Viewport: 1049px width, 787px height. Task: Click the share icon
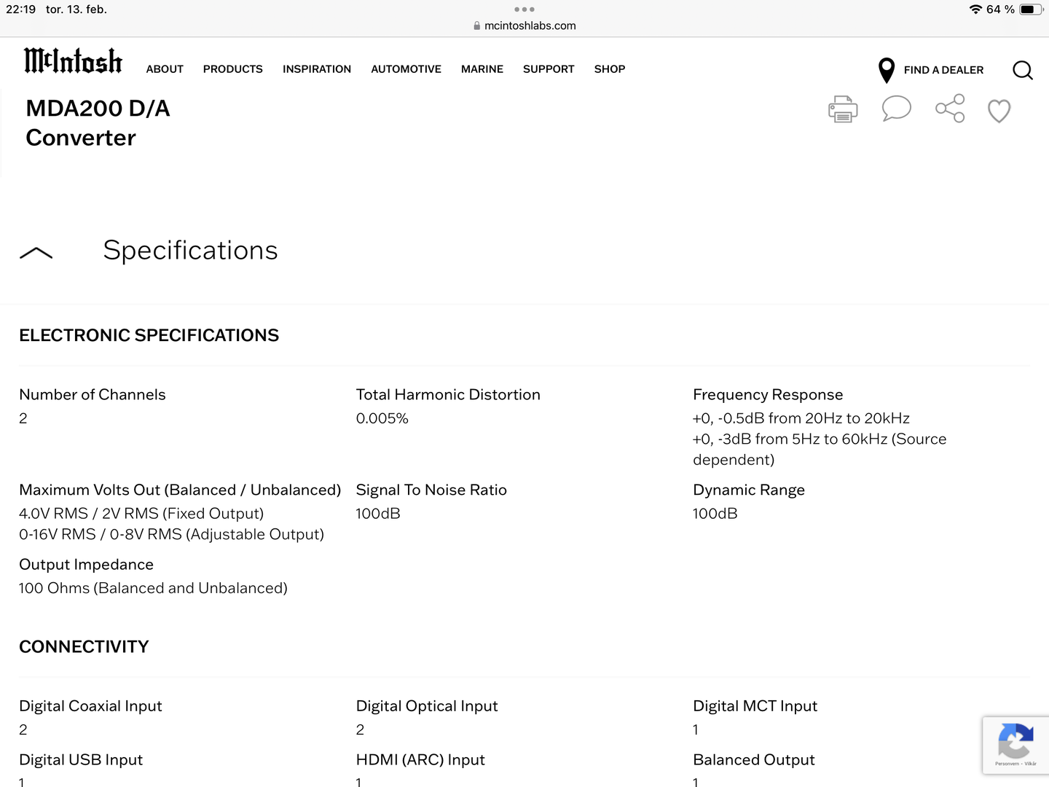coord(950,109)
